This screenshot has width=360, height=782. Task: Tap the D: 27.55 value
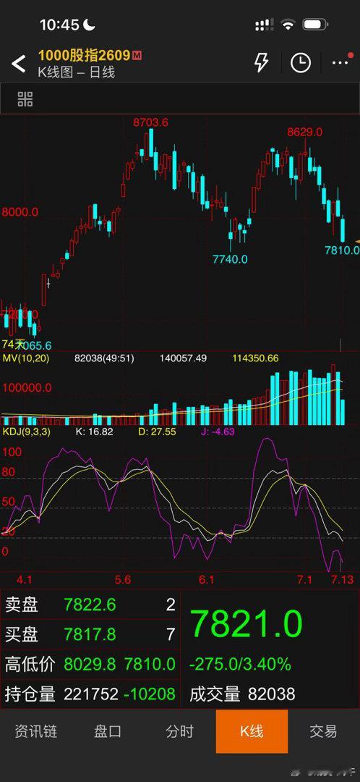click(157, 432)
